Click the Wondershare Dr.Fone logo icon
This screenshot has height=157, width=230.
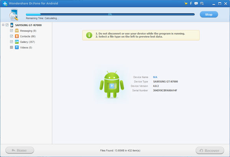click(x=5, y=4)
